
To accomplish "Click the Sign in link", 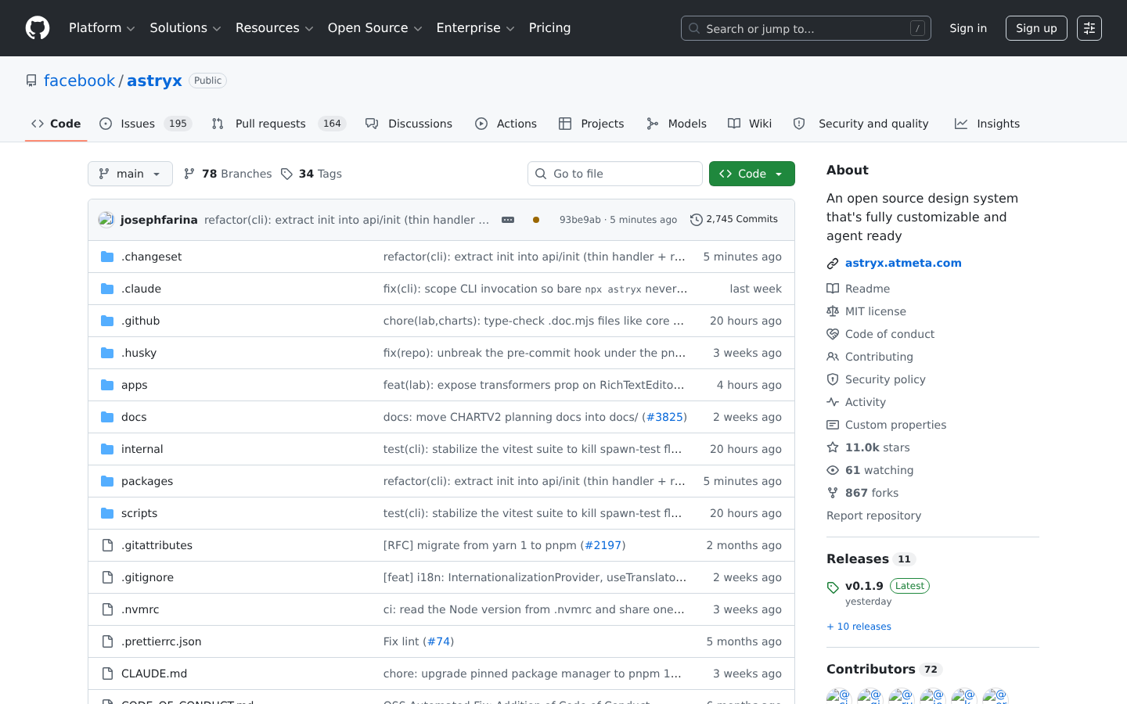I will (968, 28).
